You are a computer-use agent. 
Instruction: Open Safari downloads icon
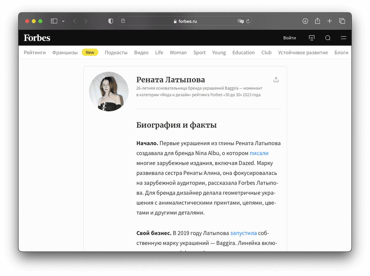coord(305,21)
